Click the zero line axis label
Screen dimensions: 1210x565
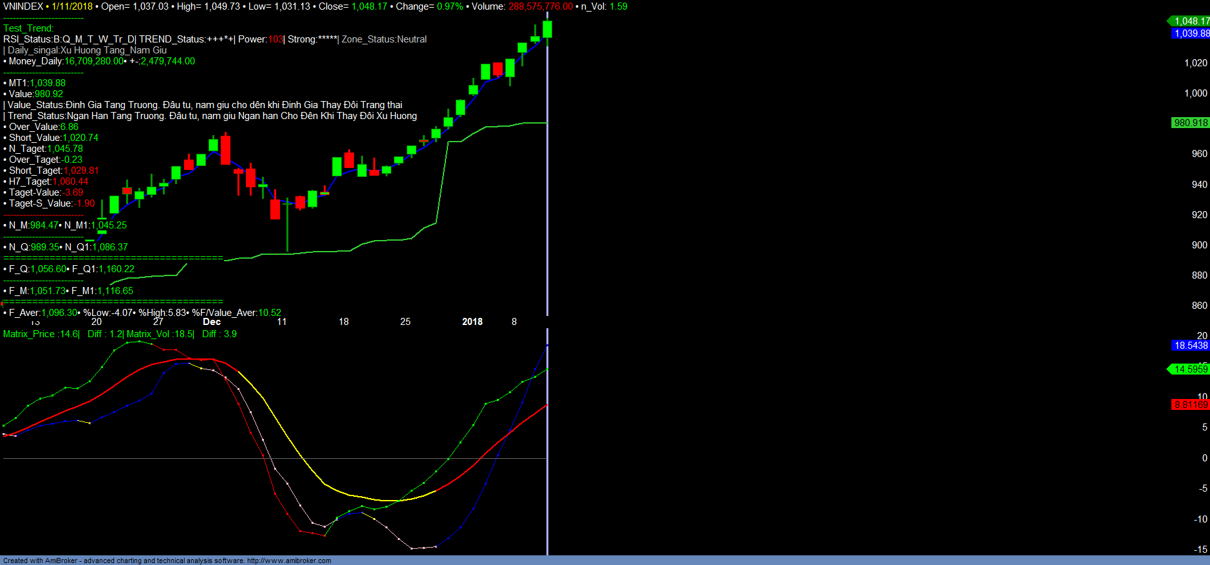tap(1205, 458)
